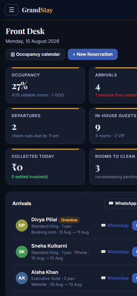Open the Arrivals stat card
The width and height of the screenshot is (137, 296).
[113, 85]
